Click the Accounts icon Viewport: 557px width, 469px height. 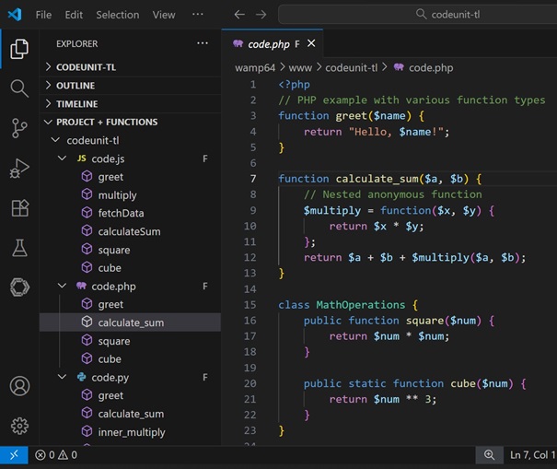coord(19,386)
